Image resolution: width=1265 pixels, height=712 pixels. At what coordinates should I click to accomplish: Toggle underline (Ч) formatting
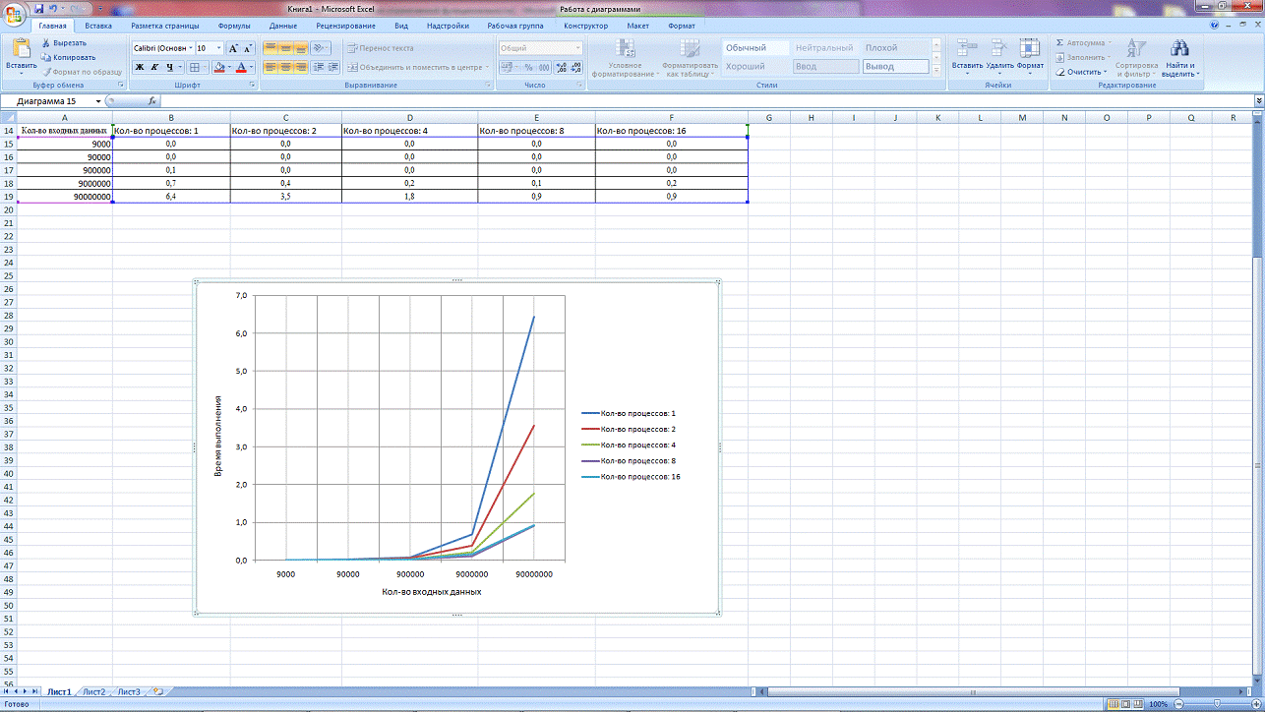coord(169,68)
